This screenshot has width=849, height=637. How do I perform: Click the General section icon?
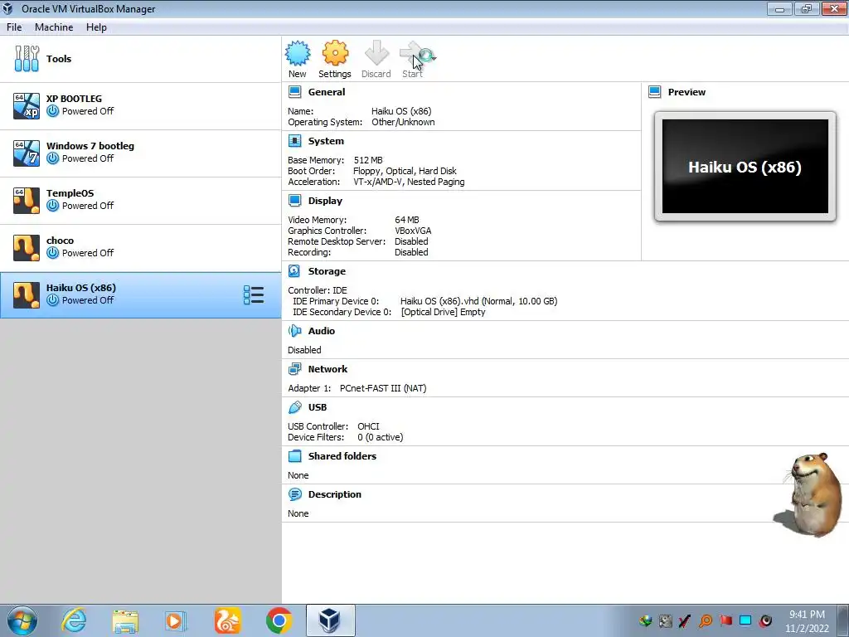point(294,92)
